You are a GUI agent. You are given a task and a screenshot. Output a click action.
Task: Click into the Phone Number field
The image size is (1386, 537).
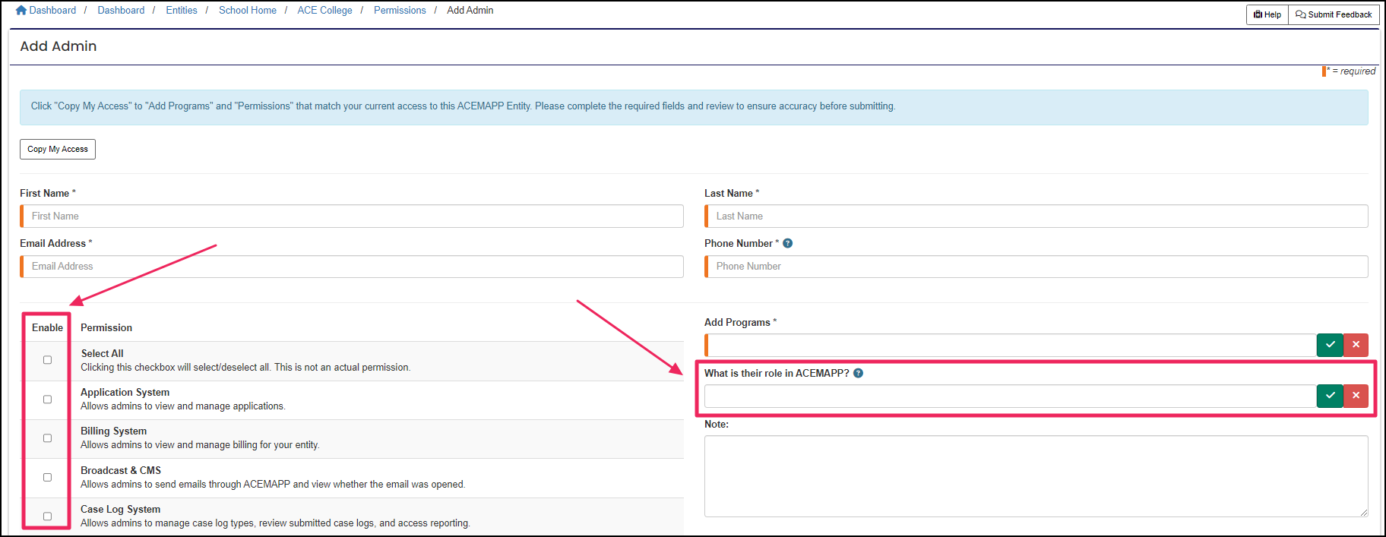tap(1036, 267)
